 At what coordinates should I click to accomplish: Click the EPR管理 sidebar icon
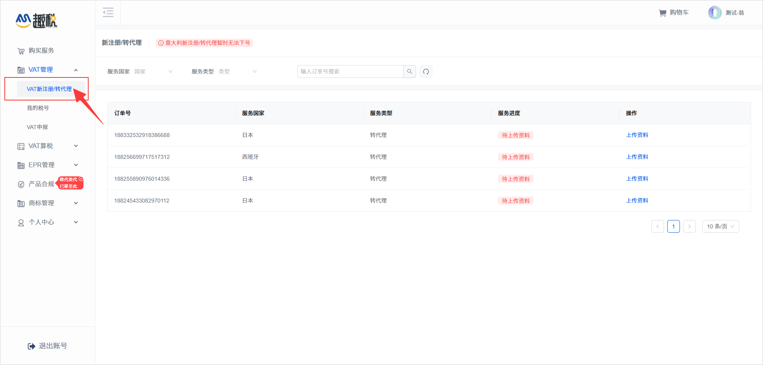pos(21,165)
